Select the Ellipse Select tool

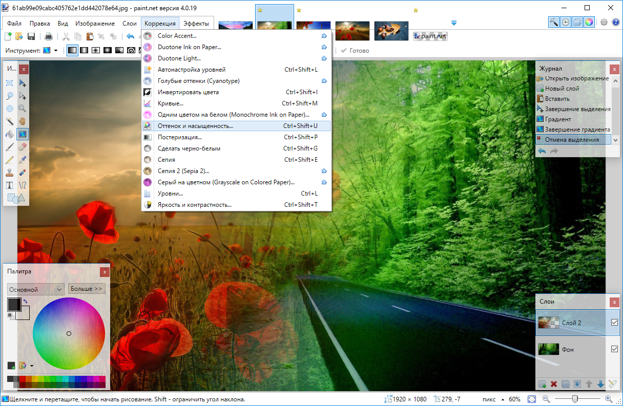click(x=10, y=109)
